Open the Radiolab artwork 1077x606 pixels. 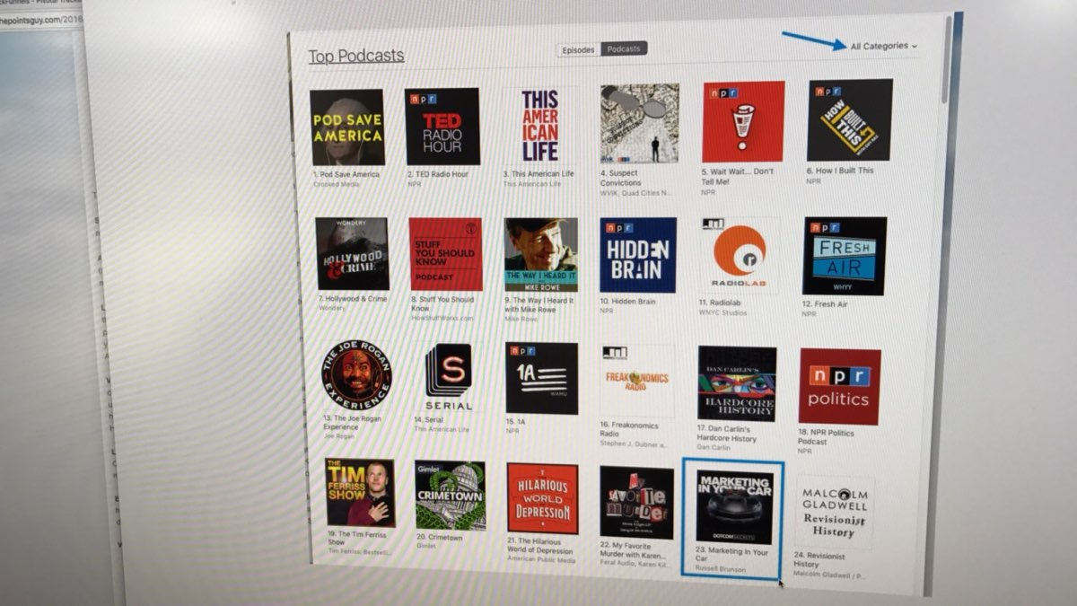pos(740,256)
